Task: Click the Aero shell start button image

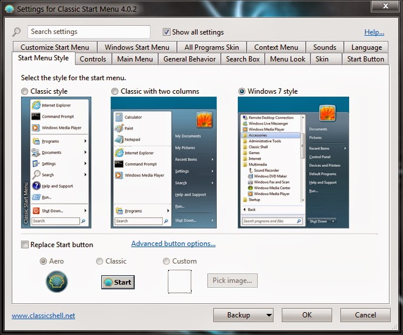Action: [x=57, y=282]
